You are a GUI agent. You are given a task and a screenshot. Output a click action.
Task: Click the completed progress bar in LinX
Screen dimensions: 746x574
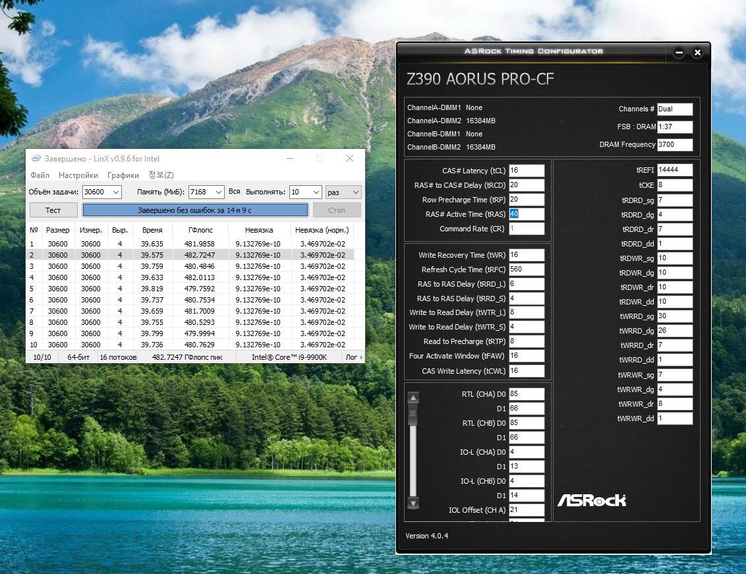tap(195, 210)
